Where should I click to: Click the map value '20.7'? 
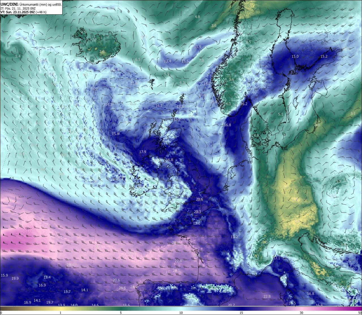click(x=231, y=305)
